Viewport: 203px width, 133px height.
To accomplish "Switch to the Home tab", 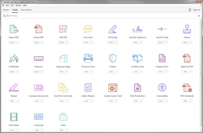I will click(x=6, y=10).
